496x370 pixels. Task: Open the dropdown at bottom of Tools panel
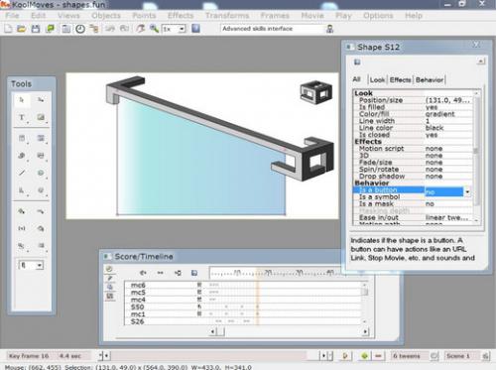click(31, 265)
